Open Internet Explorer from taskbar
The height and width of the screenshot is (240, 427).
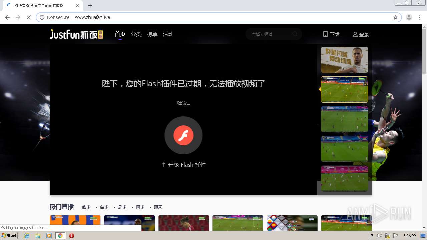click(x=27, y=236)
